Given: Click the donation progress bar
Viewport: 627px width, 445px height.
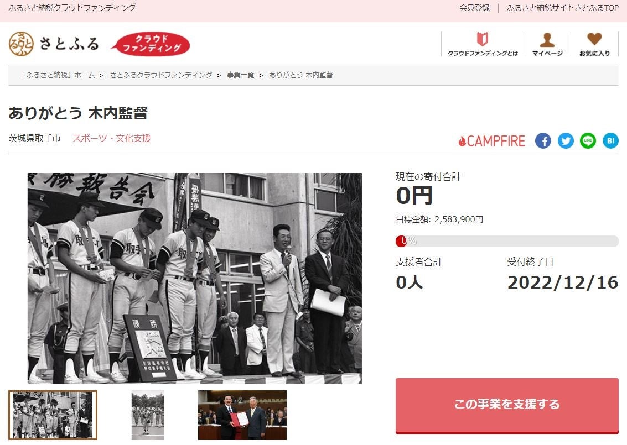Looking at the screenshot, I should click(507, 241).
